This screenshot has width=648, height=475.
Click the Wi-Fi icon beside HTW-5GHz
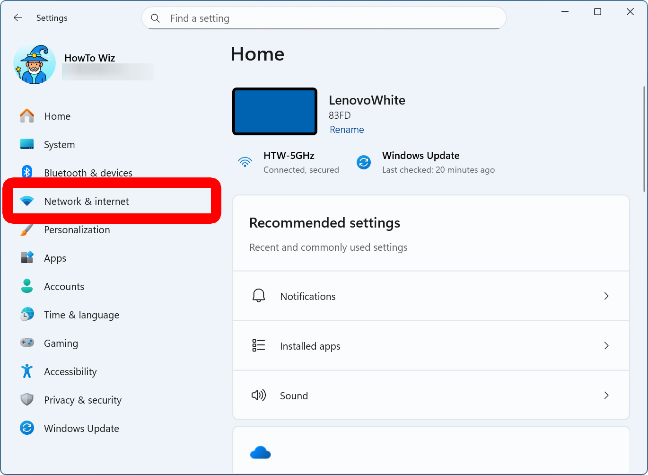pyautogui.click(x=245, y=162)
